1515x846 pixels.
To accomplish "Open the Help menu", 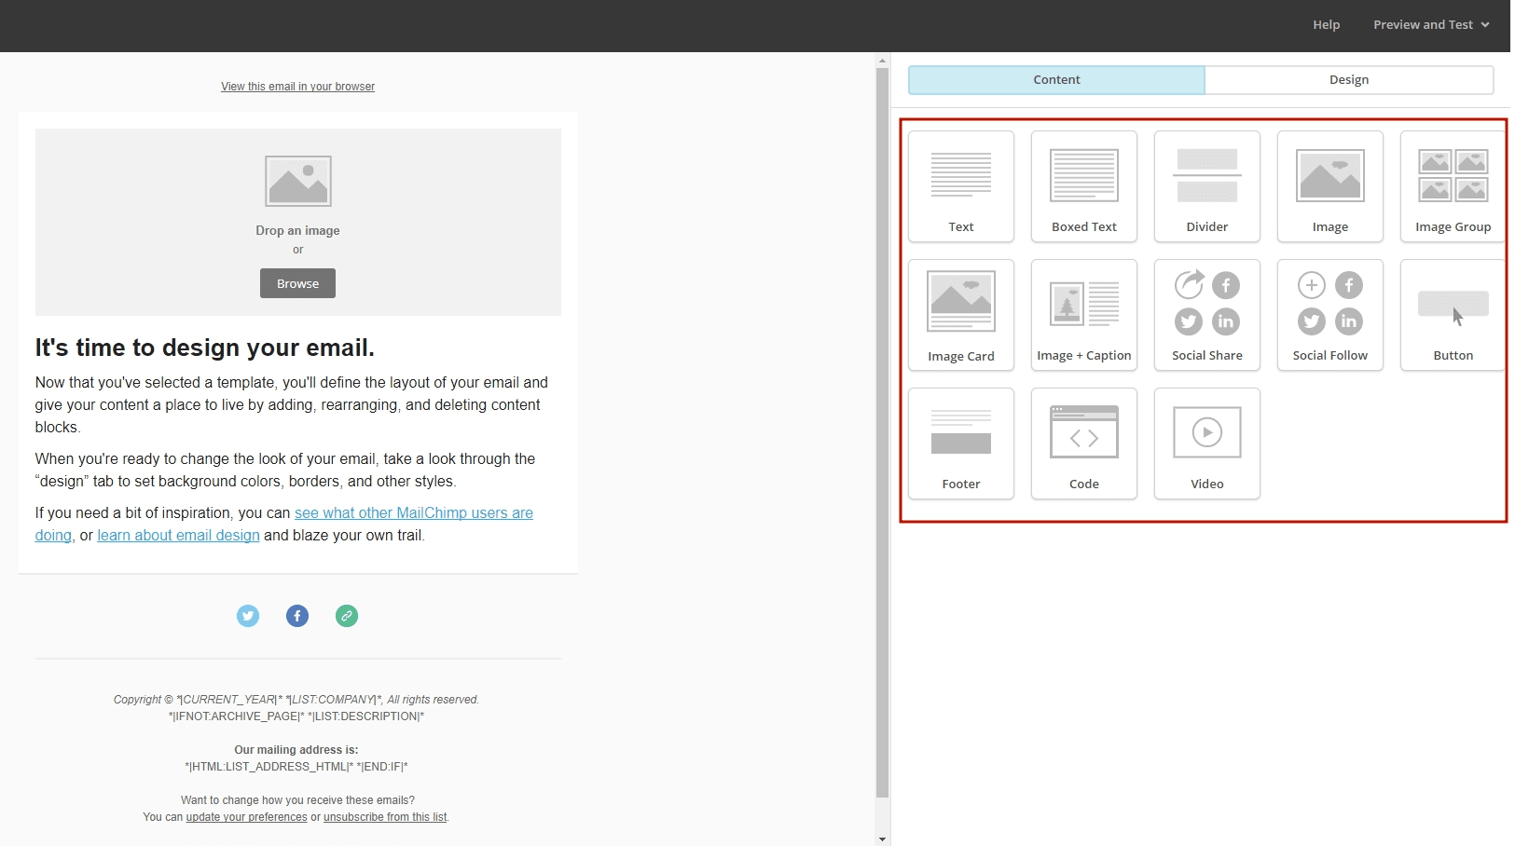I will pos(1326,25).
